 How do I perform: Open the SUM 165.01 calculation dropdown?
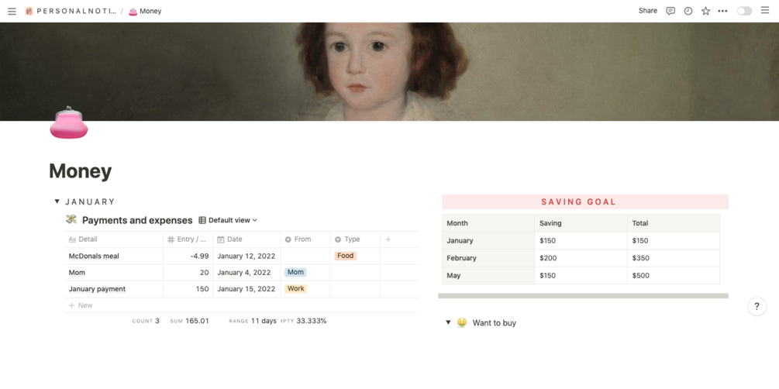(x=189, y=321)
